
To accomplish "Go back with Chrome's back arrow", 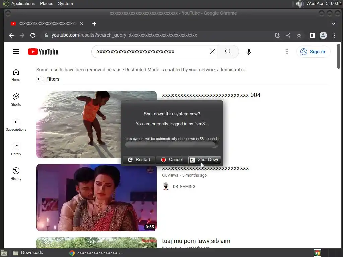I will [x=11, y=35].
